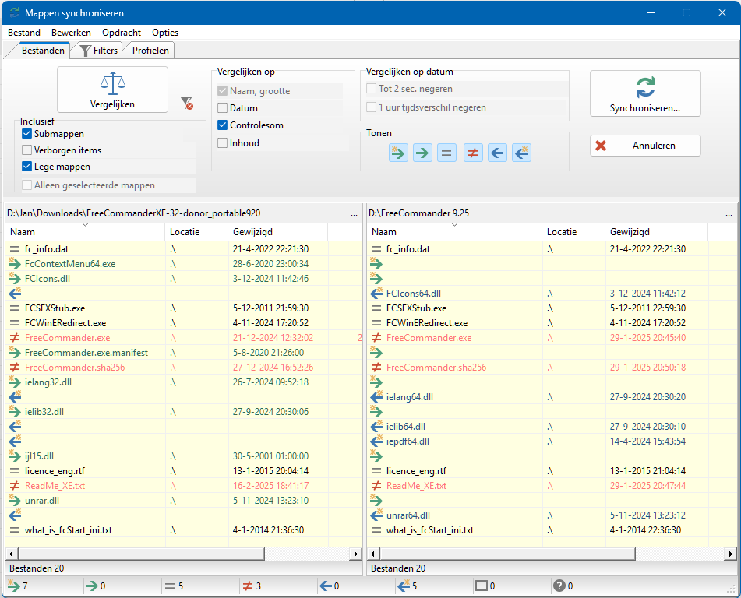Image resolution: width=741 pixels, height=598 pixels.
Task: Click right panel scroll-left arrow
Action: [x=373, y=554]
